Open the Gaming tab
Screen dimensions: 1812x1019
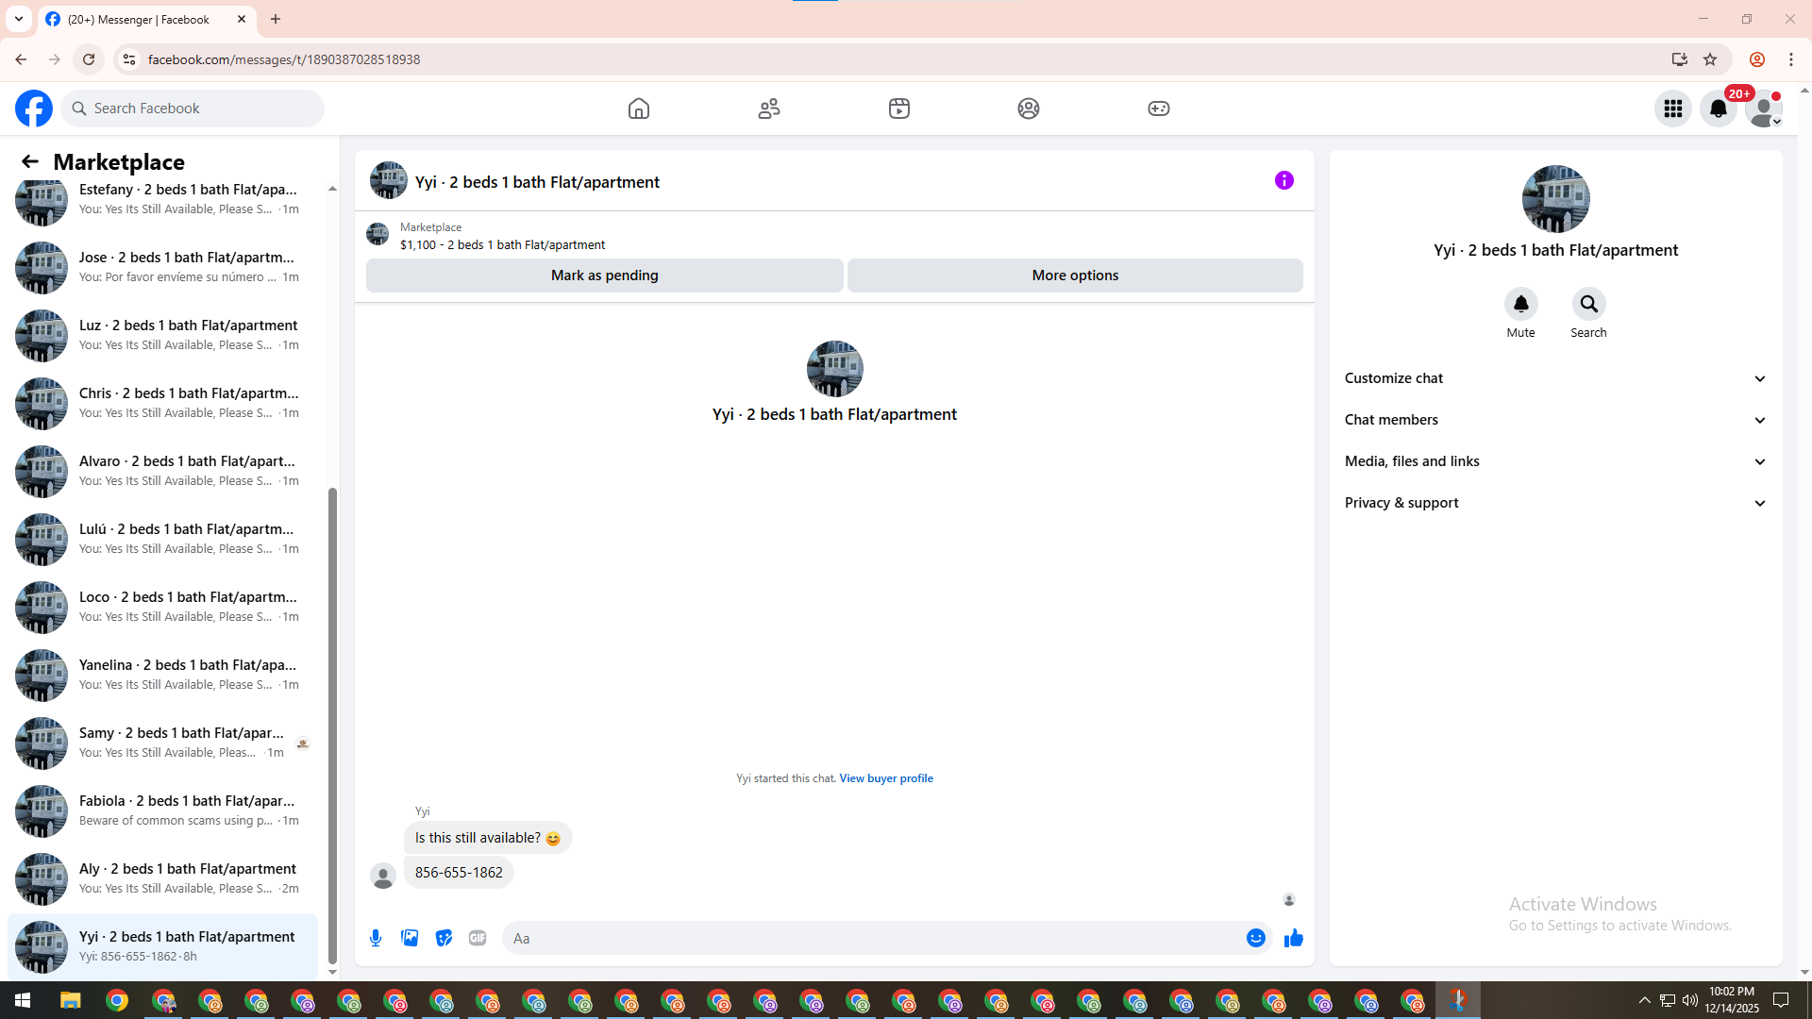click(x=1158, y=109)
